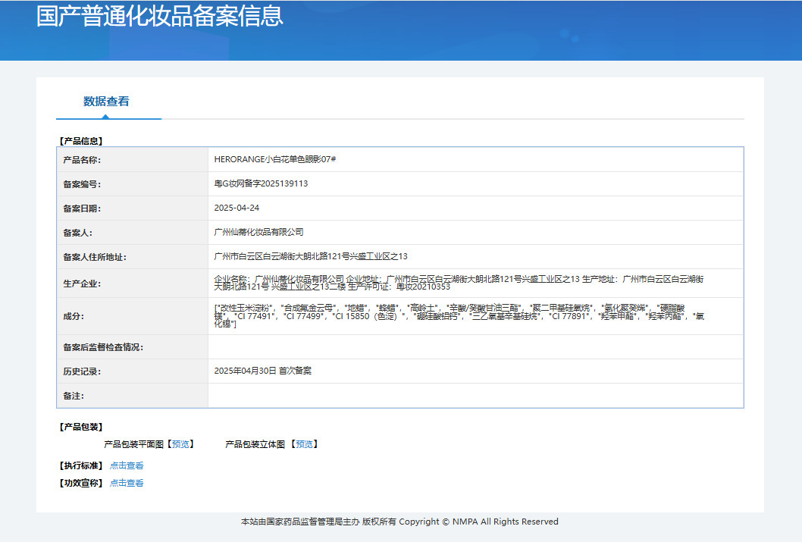
Task: Select the 备案人住所地址 address value
Action: point(311,257)
